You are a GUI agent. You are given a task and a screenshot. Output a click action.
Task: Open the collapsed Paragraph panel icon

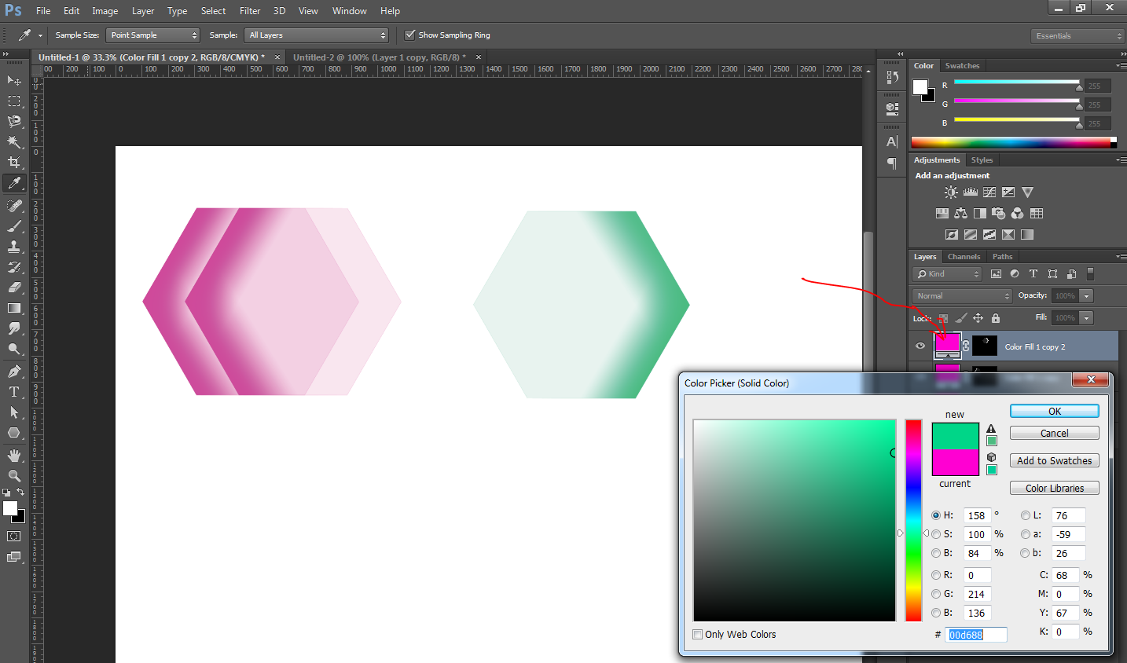(892, 163)
